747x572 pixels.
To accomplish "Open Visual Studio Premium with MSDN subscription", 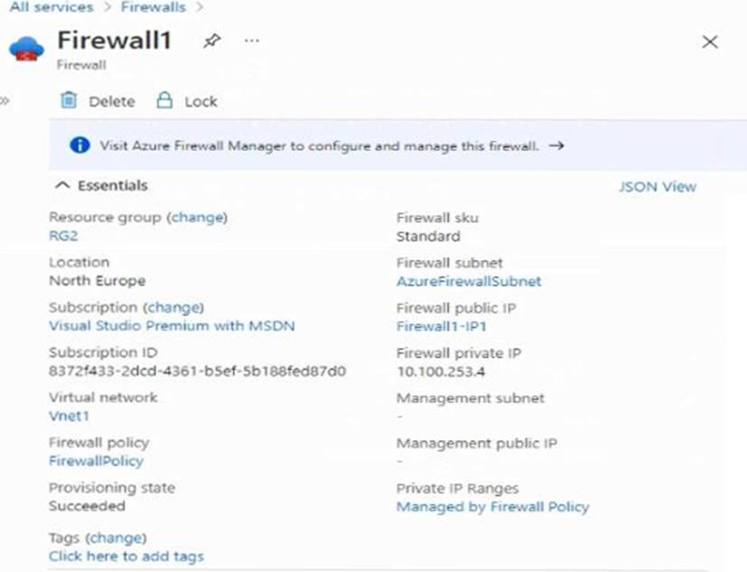I will (172, 325).
